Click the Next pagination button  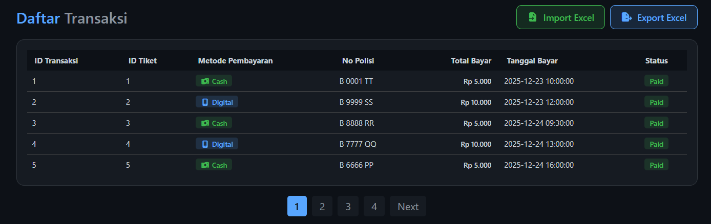click(x=408, y=207)
